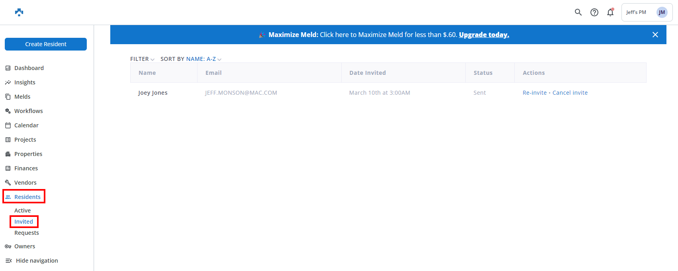Open the Requests residents submenu
The image size is (678, 271).
(27, 233)
